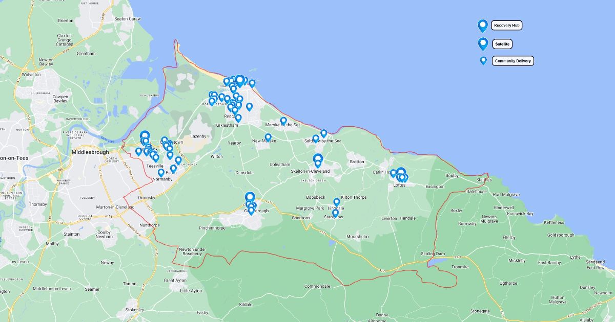Click the small pin at New Marske
This screenshot has height=322, width=615.
268,137
